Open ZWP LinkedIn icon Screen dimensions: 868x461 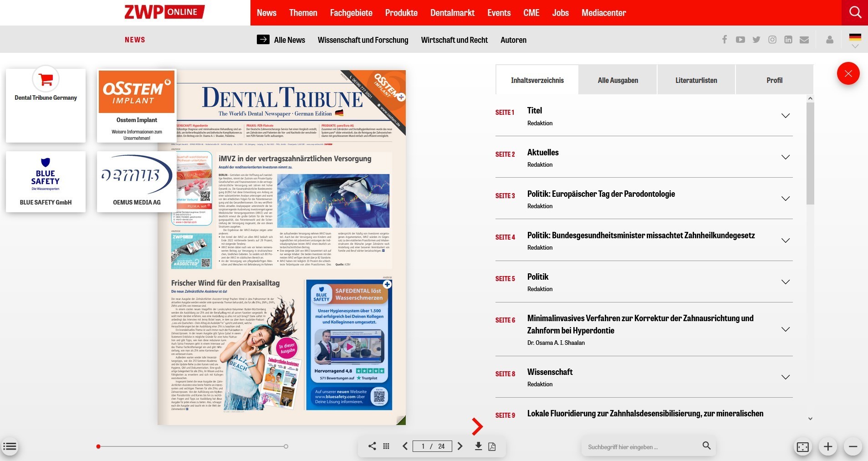pyautogui.click(x=788, y=40)
